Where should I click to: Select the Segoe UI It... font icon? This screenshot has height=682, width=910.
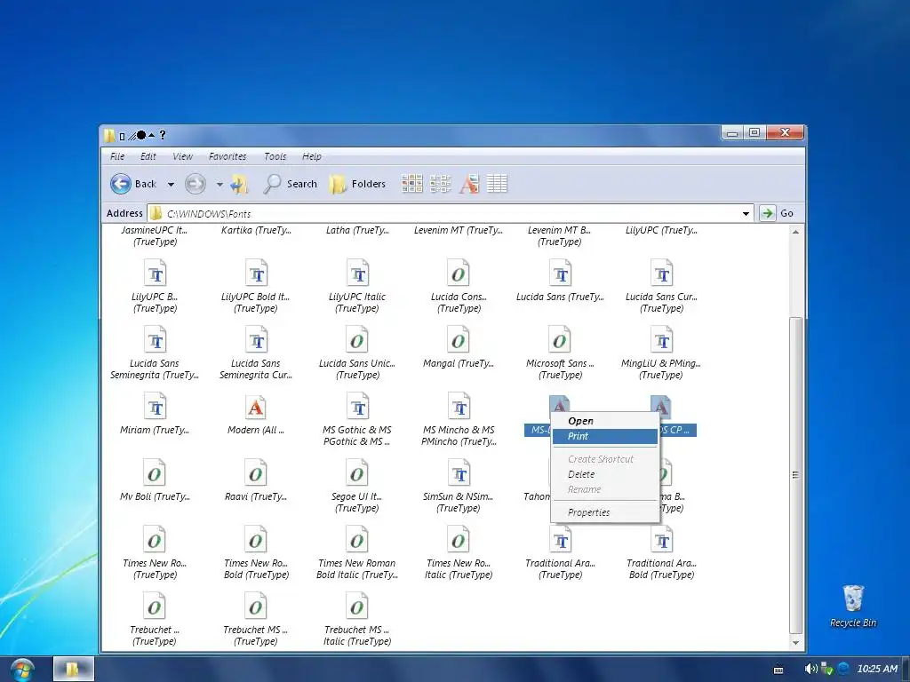pos(357,472)
